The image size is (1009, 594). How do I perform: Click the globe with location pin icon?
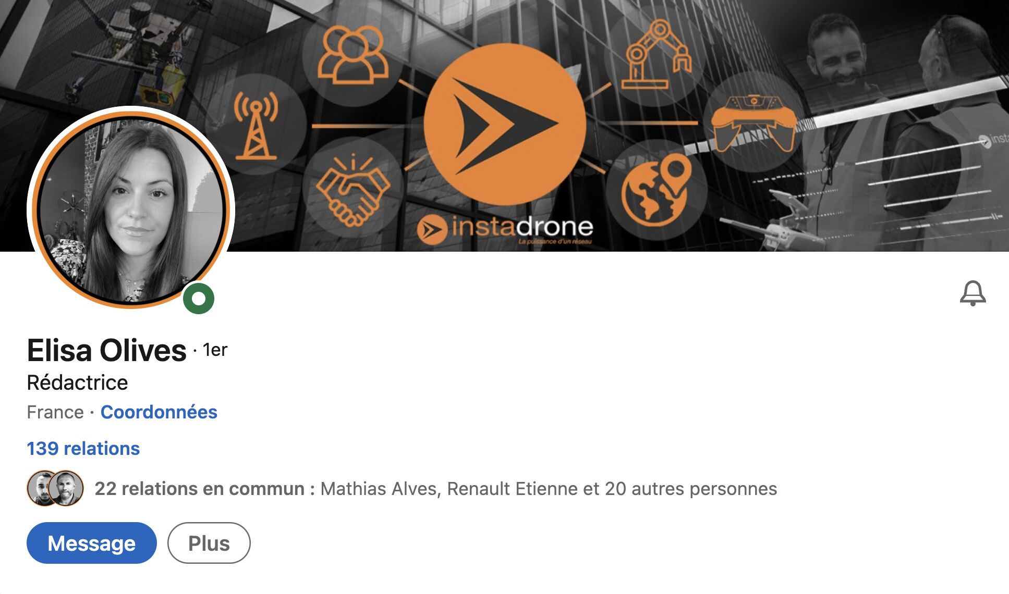pyautogui.click(x=657, y=190)
